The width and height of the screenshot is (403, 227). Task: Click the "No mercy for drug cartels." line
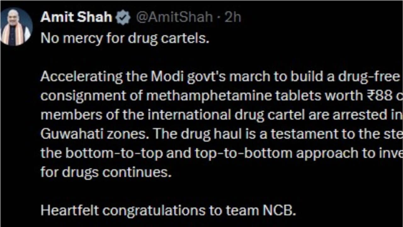[125, 38]
